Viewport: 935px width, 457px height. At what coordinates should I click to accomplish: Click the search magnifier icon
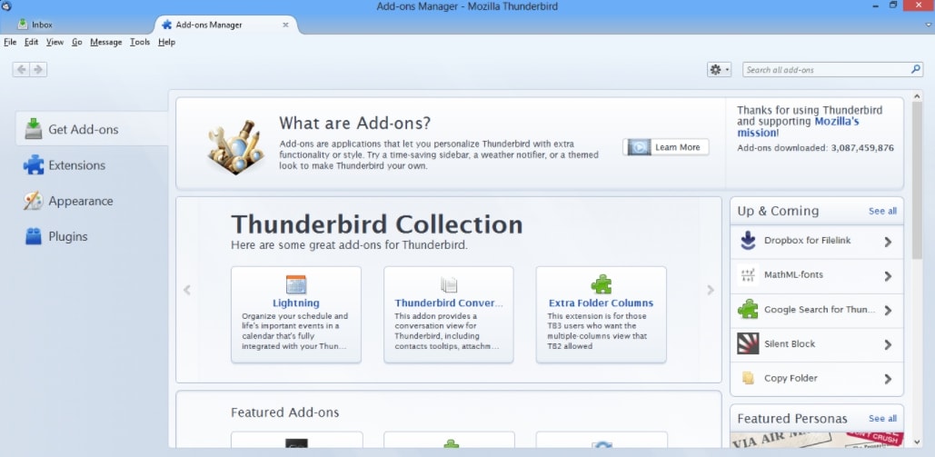tap(915, 69)
